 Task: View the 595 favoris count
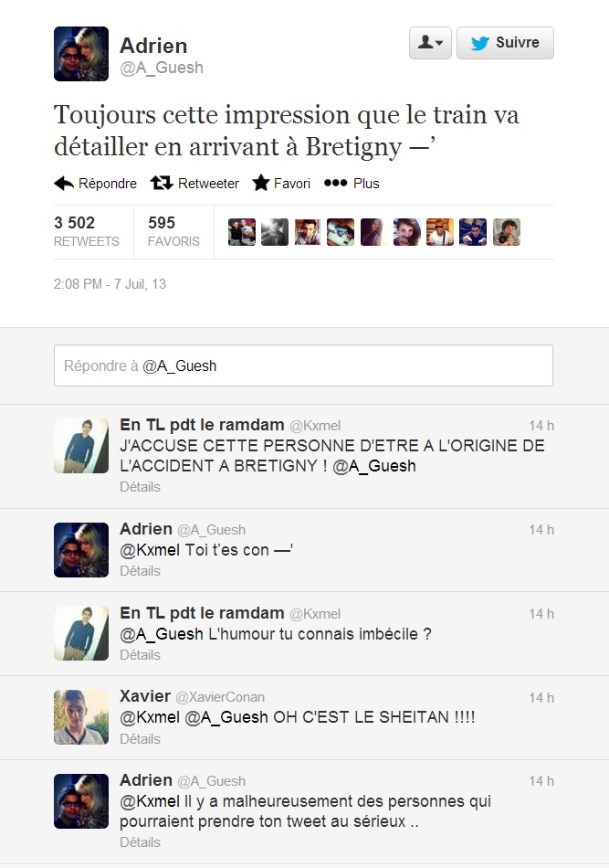click(173, 231)
